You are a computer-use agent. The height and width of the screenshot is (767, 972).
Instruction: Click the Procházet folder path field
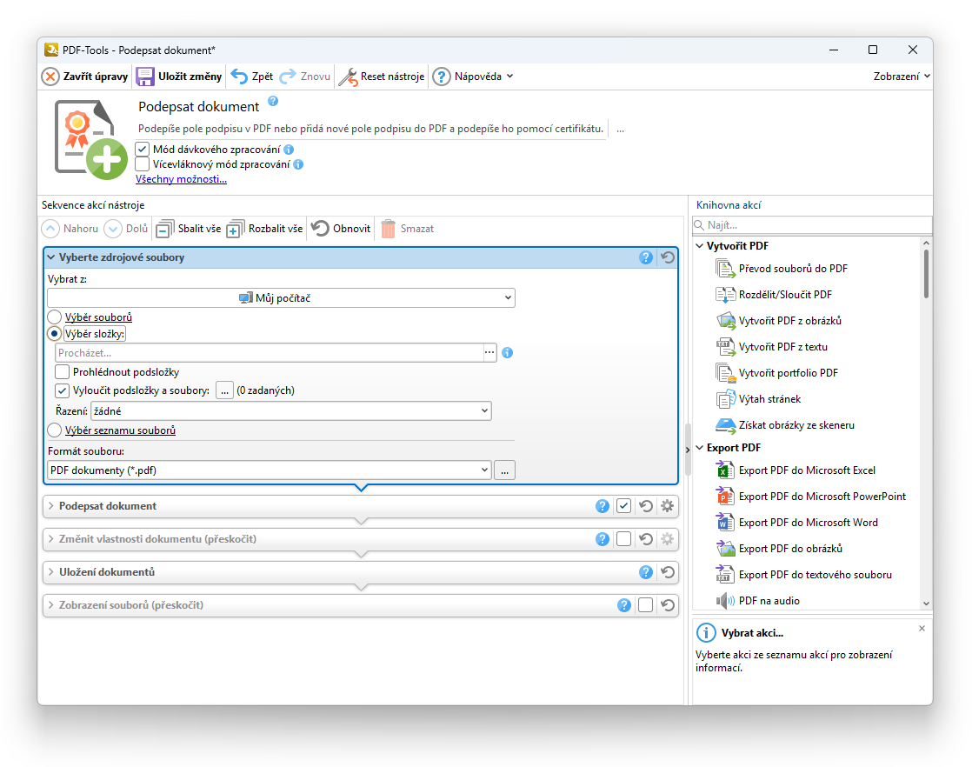coord(269,353)
